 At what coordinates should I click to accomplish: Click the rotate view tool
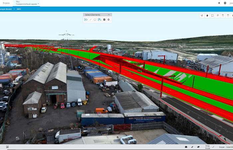(x=202, y=15)
